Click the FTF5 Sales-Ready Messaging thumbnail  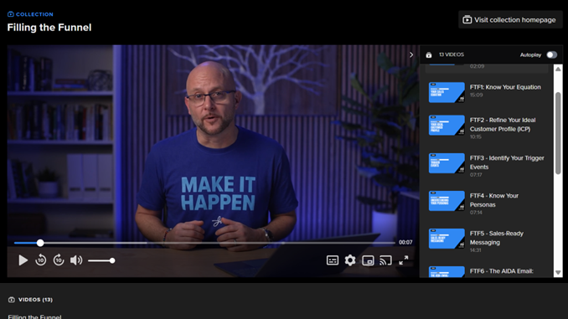pyautogui.click(x=447, y=239)
